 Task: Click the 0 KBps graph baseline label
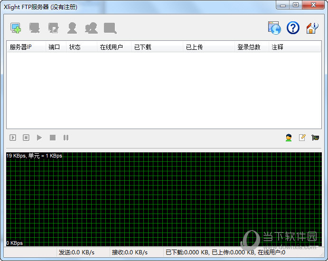(x=14, y=243)
